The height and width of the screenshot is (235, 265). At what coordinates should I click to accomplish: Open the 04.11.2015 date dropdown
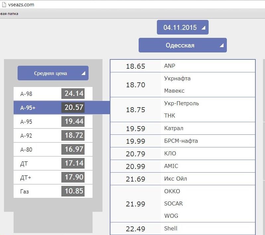coord(182,27)
